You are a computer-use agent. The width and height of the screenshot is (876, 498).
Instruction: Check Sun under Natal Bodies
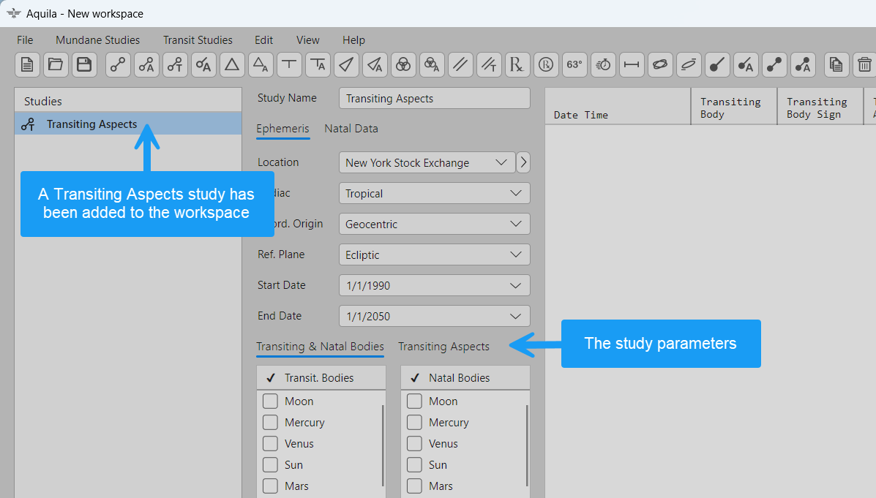[414, 465]
